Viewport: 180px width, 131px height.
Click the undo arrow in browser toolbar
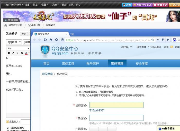click(x=51, y=40)
